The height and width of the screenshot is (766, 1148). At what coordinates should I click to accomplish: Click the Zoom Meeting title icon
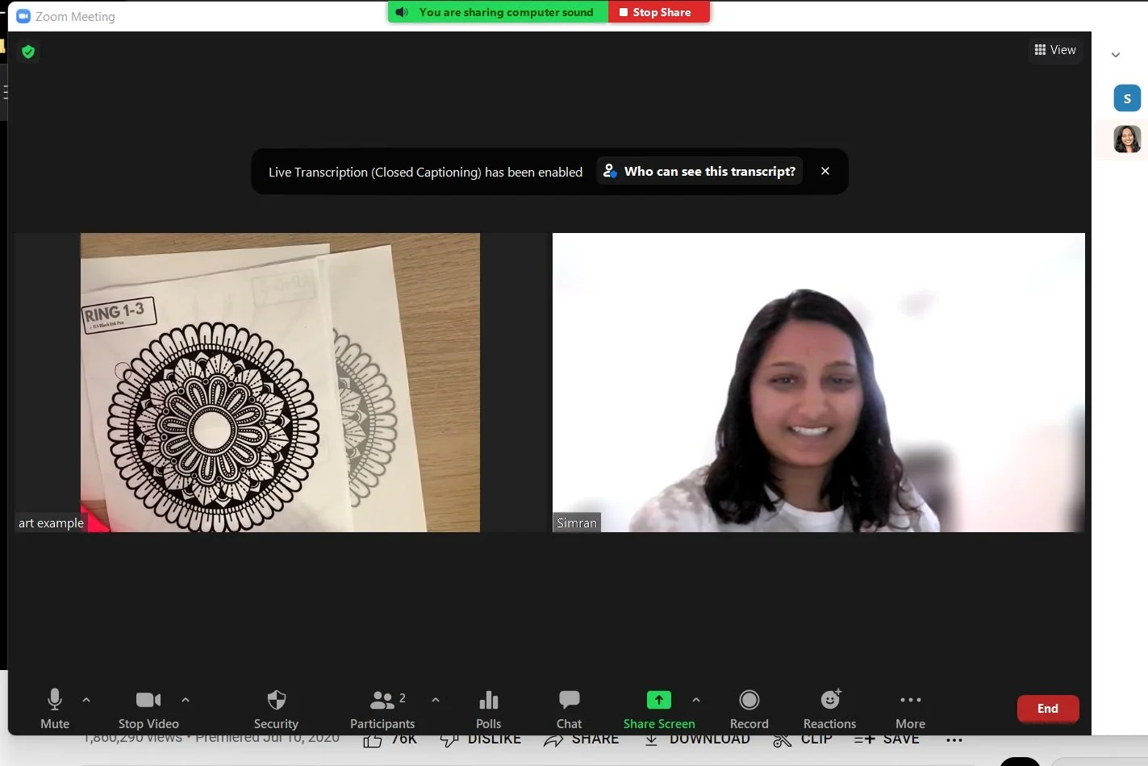tap(23, 16)
